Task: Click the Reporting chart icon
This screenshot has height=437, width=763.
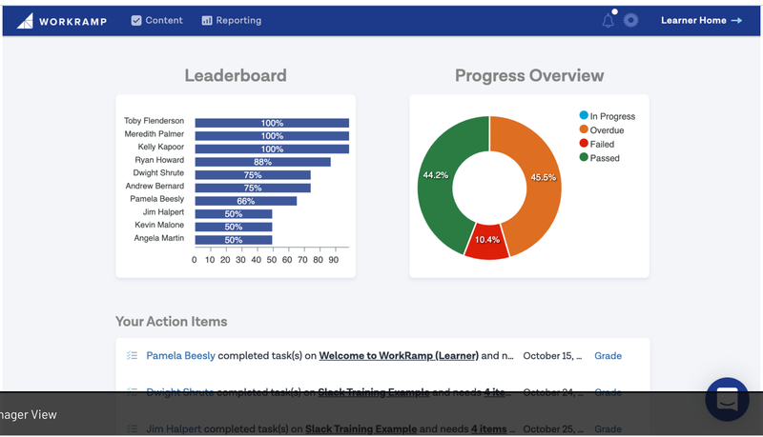Action: (x=207, y=20)
